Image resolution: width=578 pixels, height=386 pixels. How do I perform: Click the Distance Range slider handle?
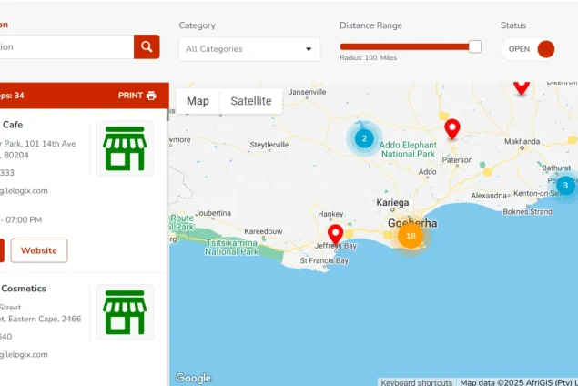point(474,46)
